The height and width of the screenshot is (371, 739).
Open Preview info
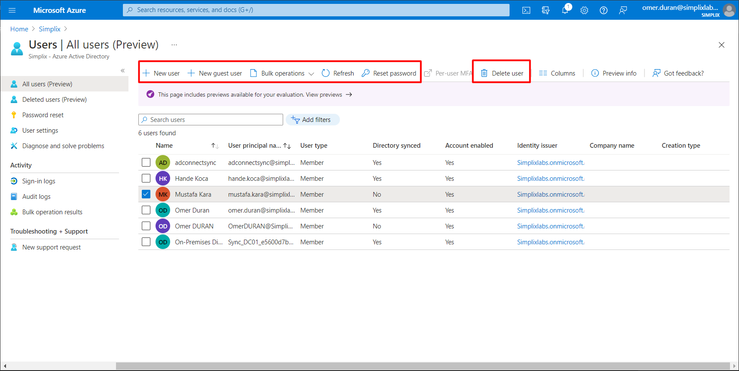(614, 73)
